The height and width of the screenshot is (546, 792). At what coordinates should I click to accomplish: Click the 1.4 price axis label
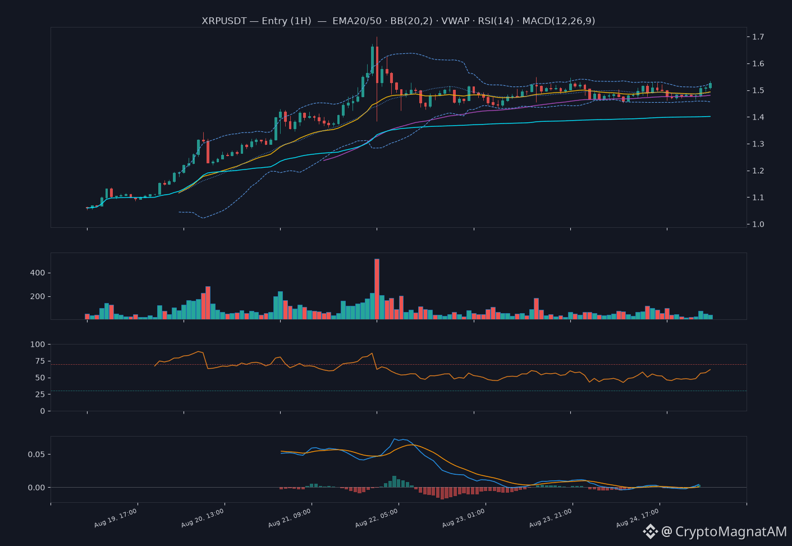pos(758,117)
